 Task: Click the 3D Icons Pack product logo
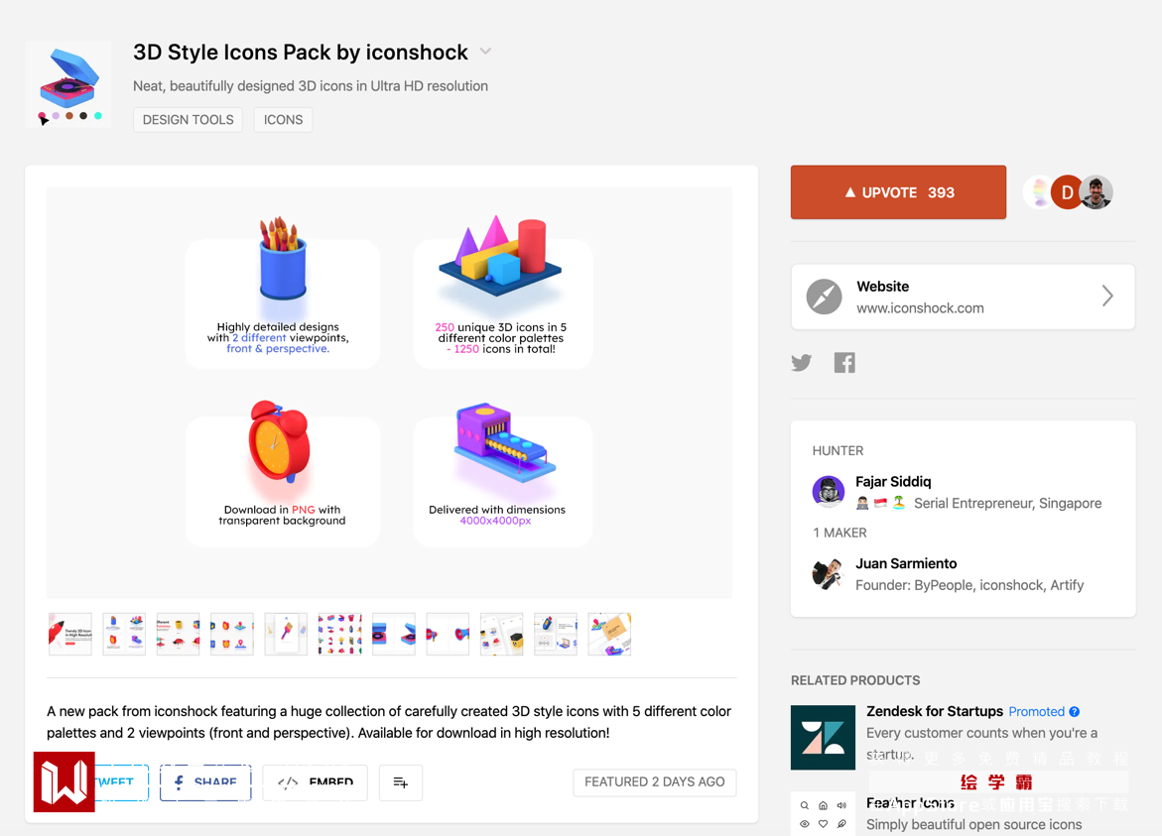tap(68, 84)
